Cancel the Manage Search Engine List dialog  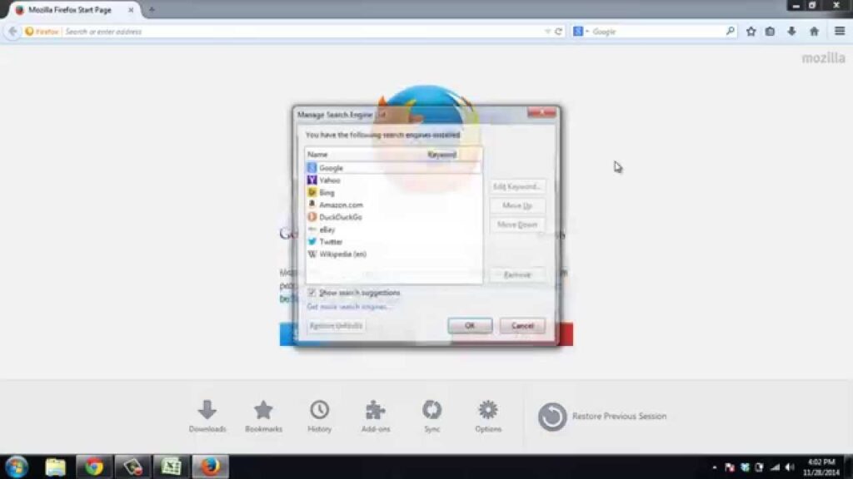522,326
